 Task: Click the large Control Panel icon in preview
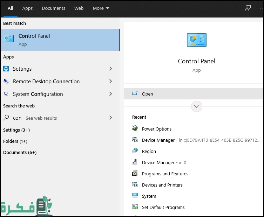(x=197, y=40)
